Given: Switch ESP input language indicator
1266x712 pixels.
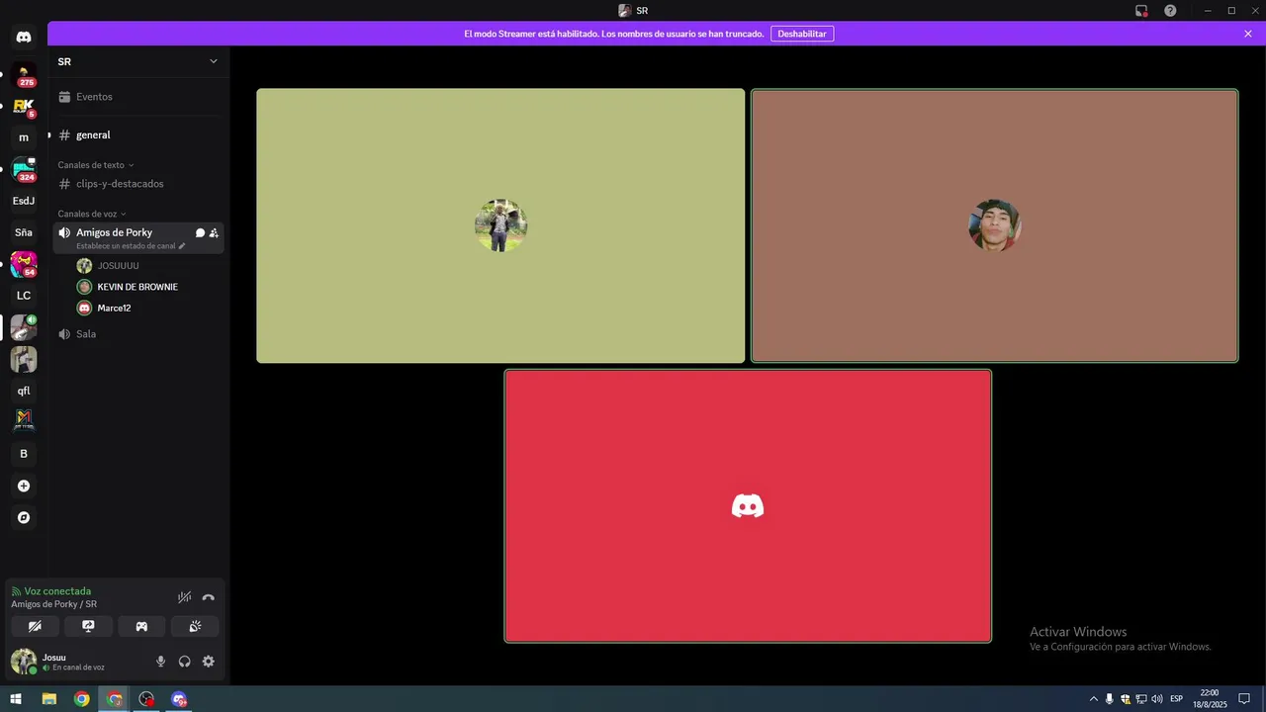Looking at the screenshot, I should tap(1176, 699).
